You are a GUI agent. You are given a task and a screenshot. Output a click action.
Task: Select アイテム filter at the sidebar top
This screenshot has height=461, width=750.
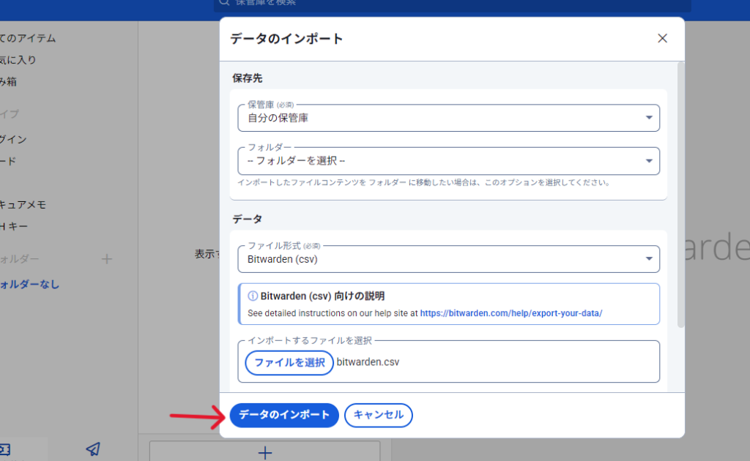click(28, 38)
